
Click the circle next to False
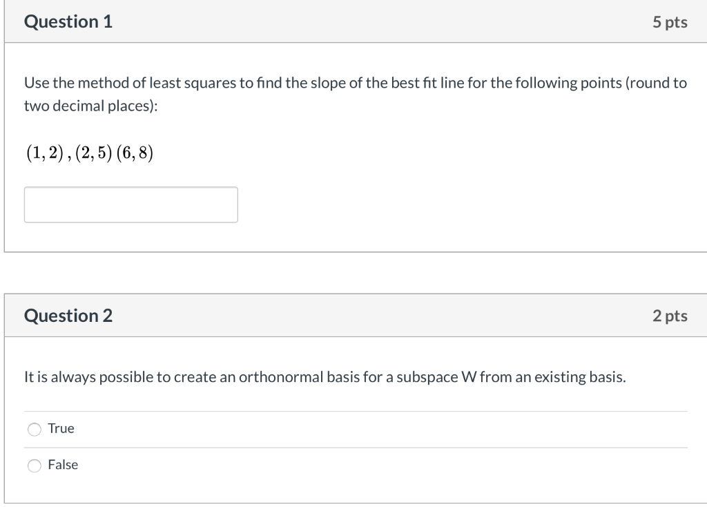point(33,465)
